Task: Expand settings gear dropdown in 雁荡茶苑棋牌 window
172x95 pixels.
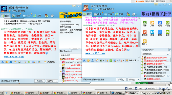Action: (x=137, y=14)
